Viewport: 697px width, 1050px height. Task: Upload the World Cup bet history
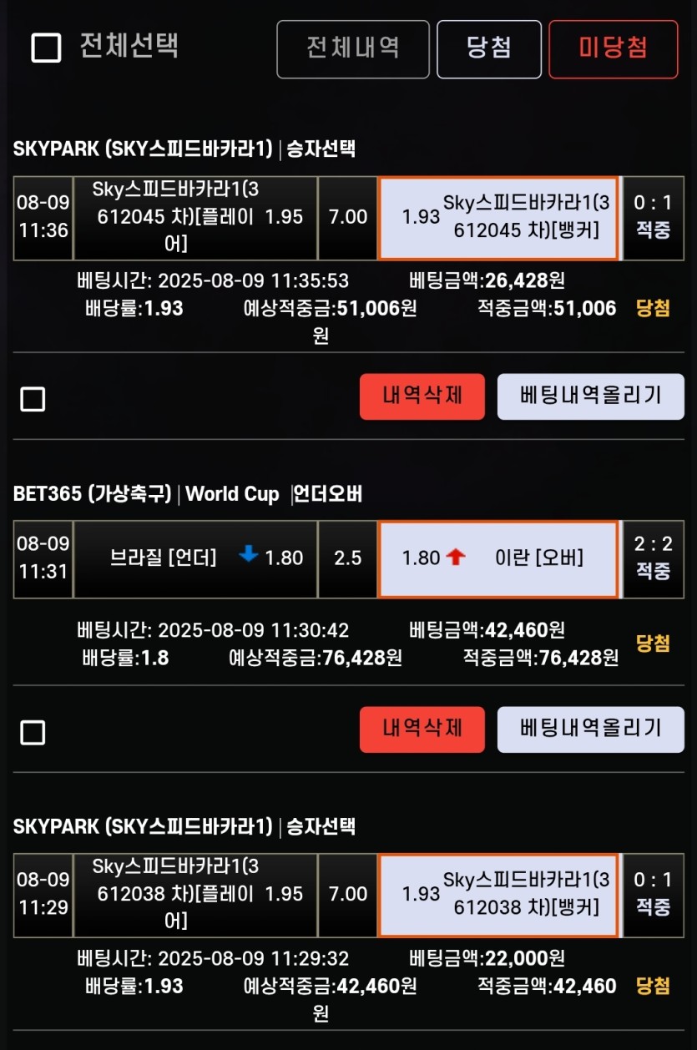point(590,729)
